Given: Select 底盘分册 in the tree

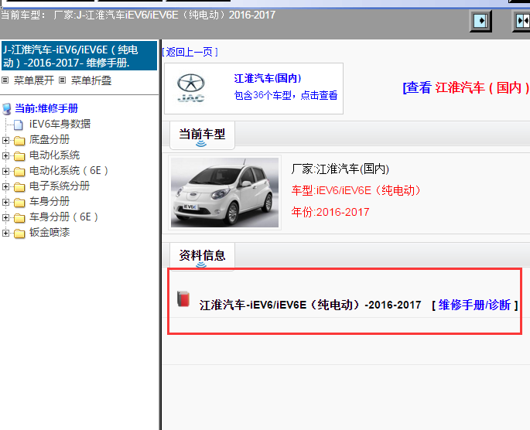Looking at the screenshot, I should point(50,139).
